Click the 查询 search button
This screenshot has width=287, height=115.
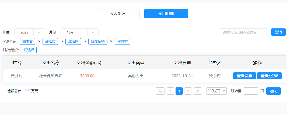click(278, 32)
